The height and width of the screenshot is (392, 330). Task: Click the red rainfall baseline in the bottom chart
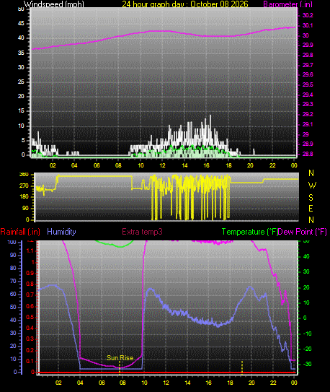pyautogui.click(x=166, y=373)
